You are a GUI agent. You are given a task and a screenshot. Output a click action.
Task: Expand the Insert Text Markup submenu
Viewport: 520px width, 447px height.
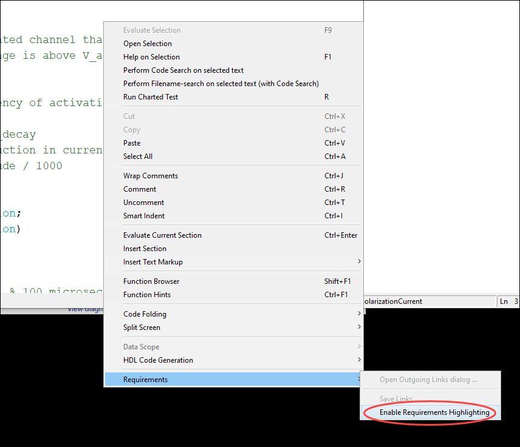(x=153, y=262)
